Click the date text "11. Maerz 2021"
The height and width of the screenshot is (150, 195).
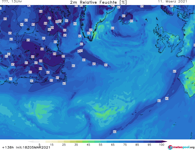pyautogui.click(x=172, y=2)
